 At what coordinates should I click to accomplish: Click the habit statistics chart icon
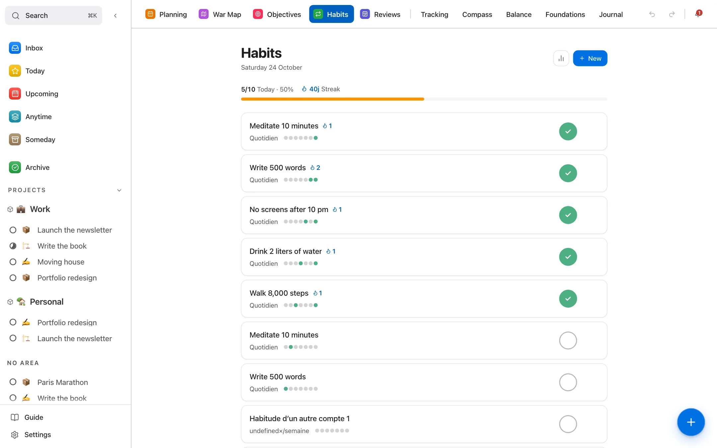[561, 58]
